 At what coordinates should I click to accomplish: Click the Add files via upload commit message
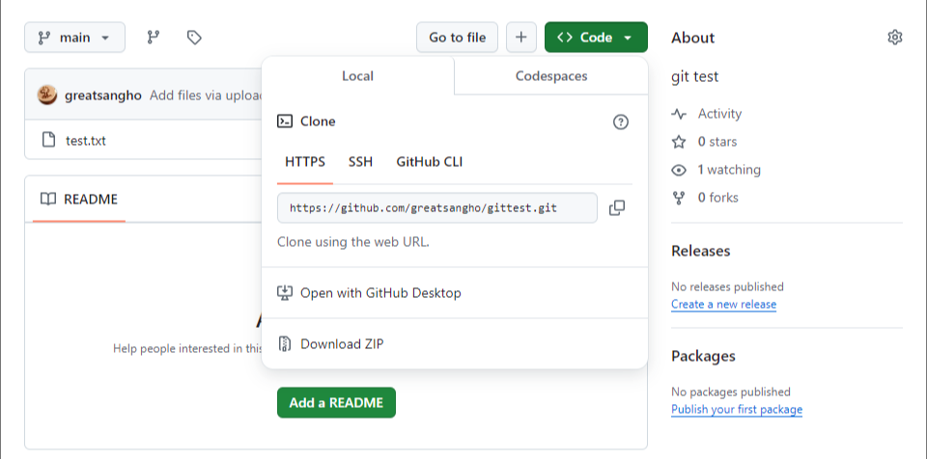point(205,95)
